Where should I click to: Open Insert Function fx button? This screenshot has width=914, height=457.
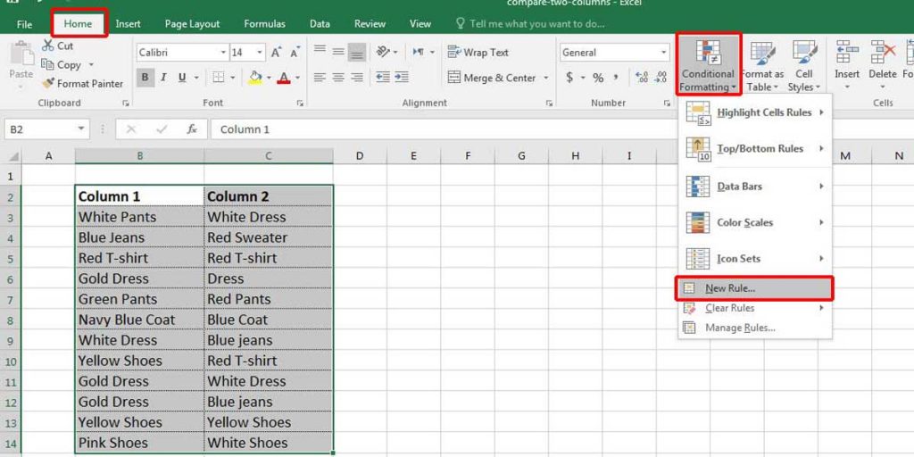tap(192, 129)
